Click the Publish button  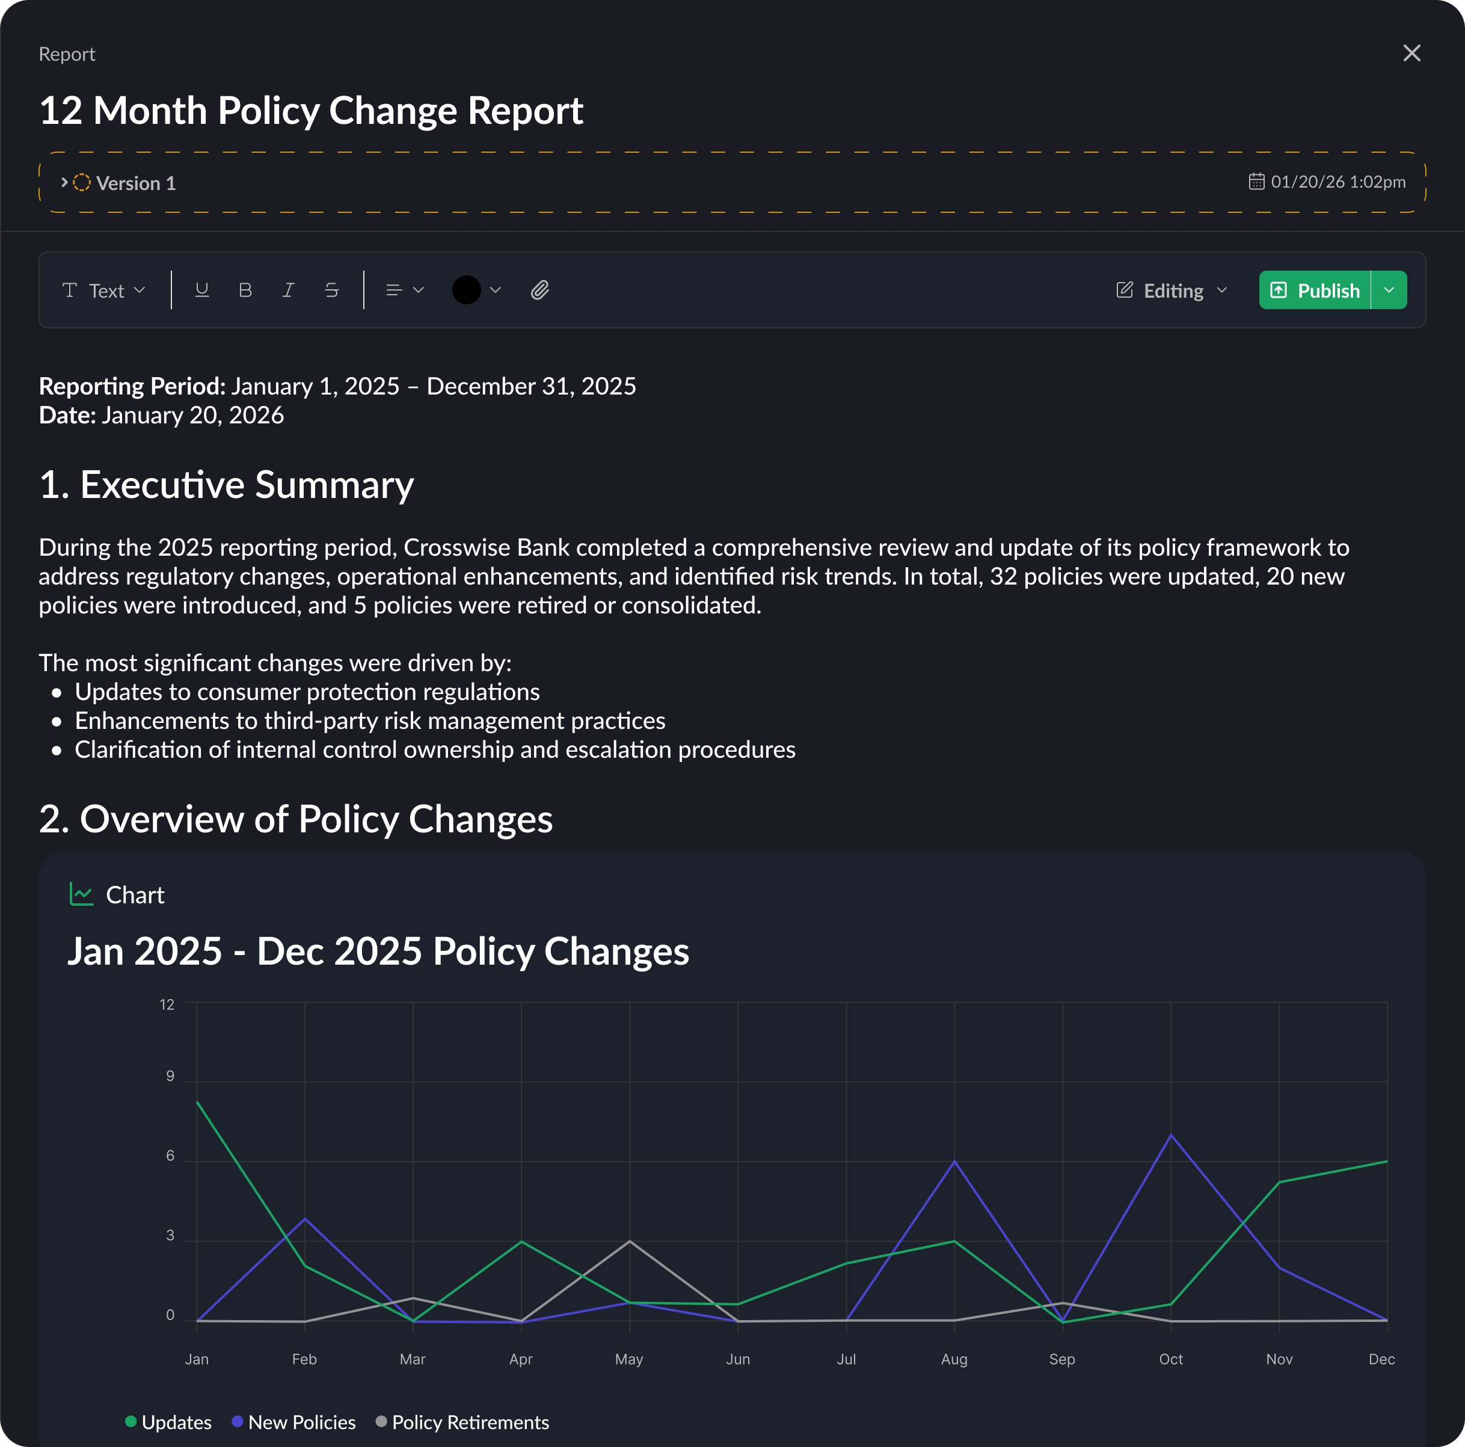click(1315, 290)
